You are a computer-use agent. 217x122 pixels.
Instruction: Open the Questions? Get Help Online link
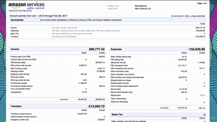point(20,11)
